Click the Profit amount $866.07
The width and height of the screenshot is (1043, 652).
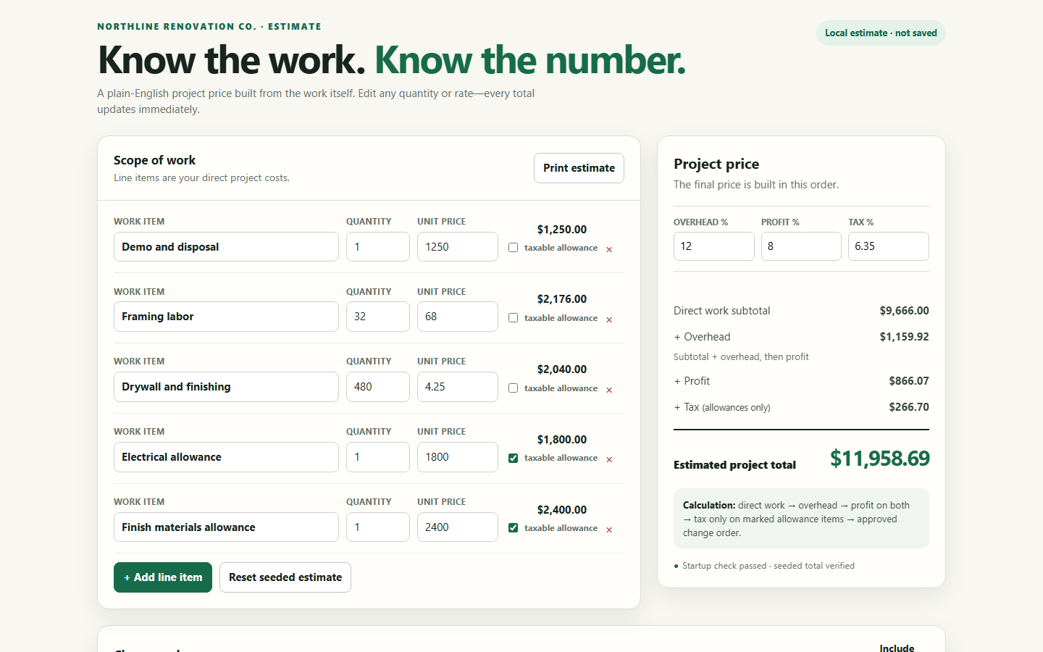pos(909,381)
